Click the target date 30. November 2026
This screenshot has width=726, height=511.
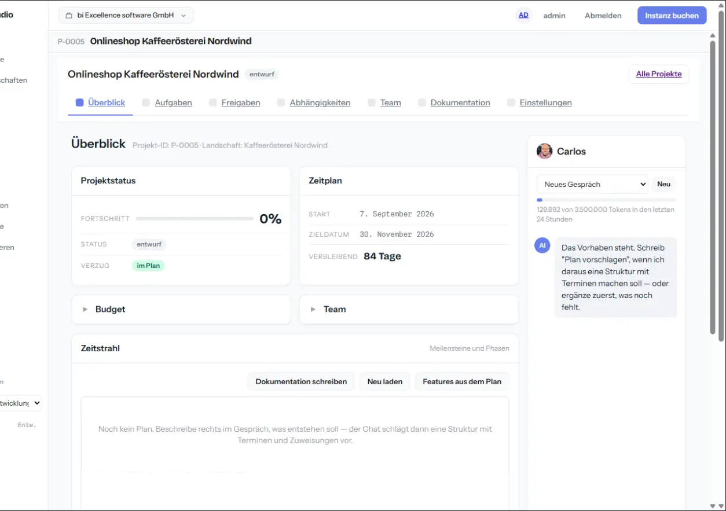[x=397, y=234]
